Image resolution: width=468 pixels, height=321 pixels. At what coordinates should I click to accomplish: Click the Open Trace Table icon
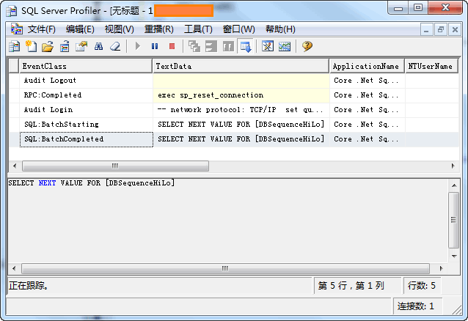[x=65, y=46]
